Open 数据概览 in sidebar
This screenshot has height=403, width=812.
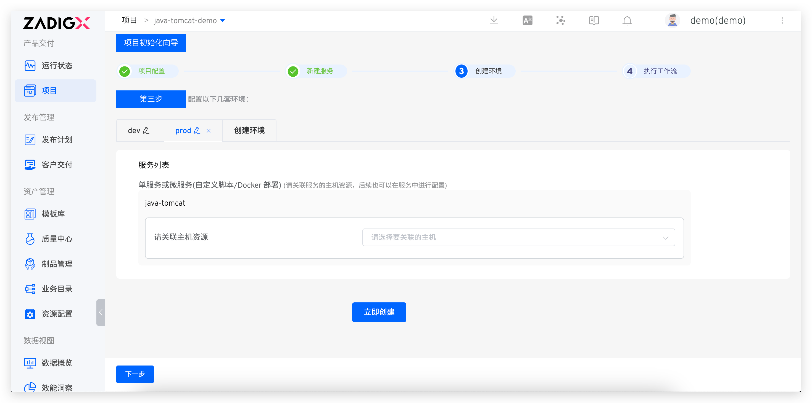click(x=56, y=363)
